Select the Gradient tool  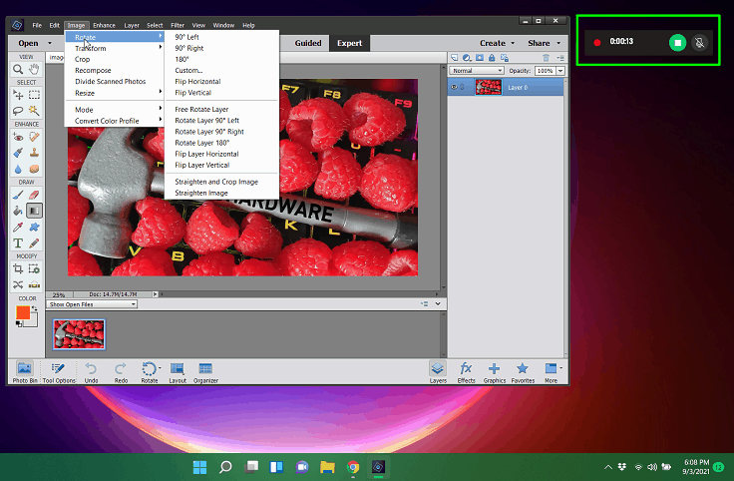tap(34, 211)
